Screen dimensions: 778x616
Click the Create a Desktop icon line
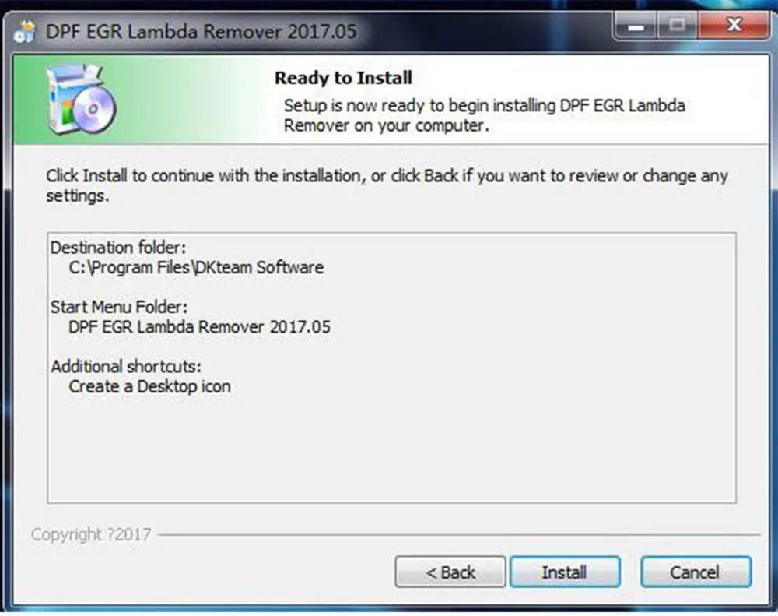tap(150, 386)
